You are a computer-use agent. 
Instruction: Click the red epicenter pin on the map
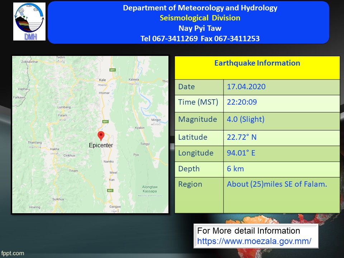pos(101,136)
